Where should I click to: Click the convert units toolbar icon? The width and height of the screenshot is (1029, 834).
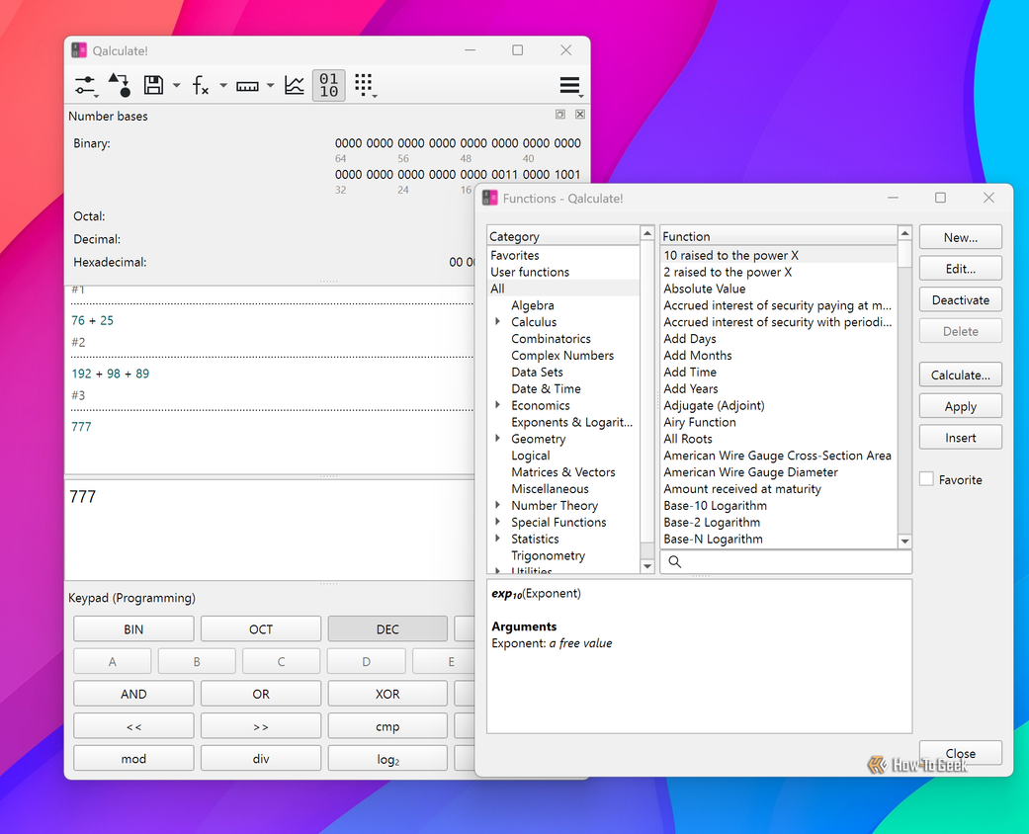(120, 85)
